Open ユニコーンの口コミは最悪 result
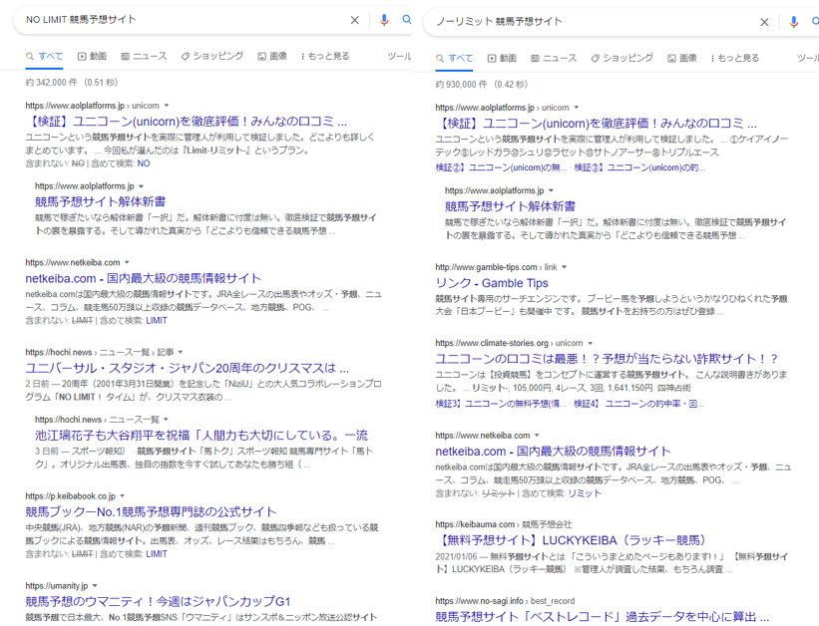 coord(607,359)
